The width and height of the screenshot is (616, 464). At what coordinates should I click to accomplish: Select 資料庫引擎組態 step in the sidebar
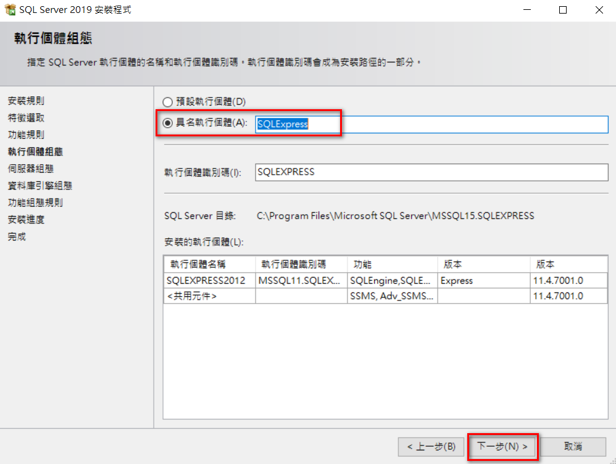40,186
